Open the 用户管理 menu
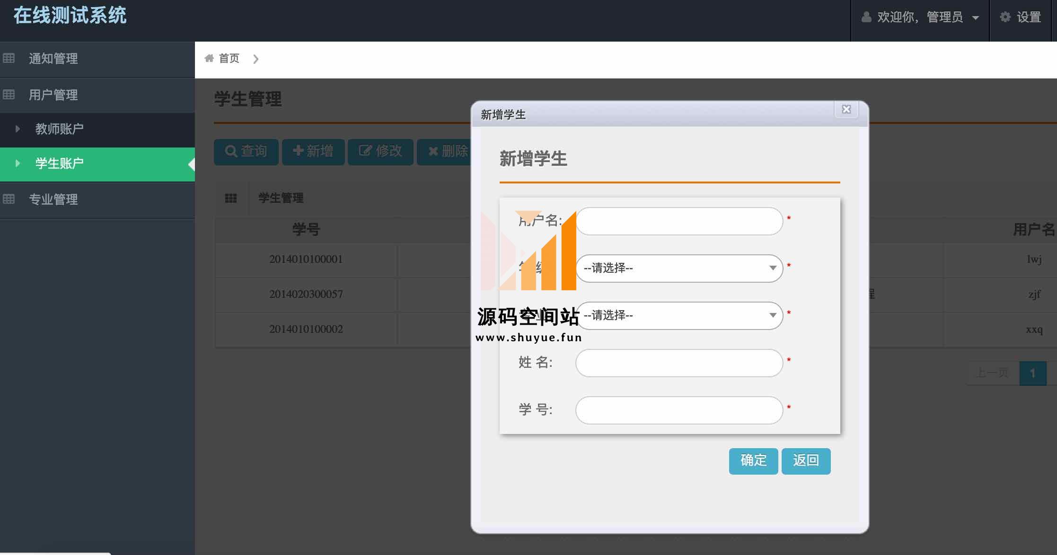Image resolution: width=1057 pixels, height=555 pixels. click(x=97, y=95)
